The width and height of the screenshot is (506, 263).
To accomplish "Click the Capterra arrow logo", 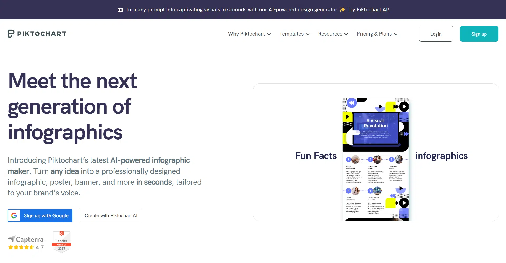I will (x=12, y=239).
